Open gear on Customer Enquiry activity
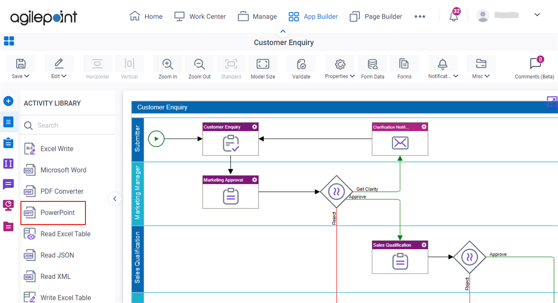This screenshot has width=558, height=303. pos(255,127)
